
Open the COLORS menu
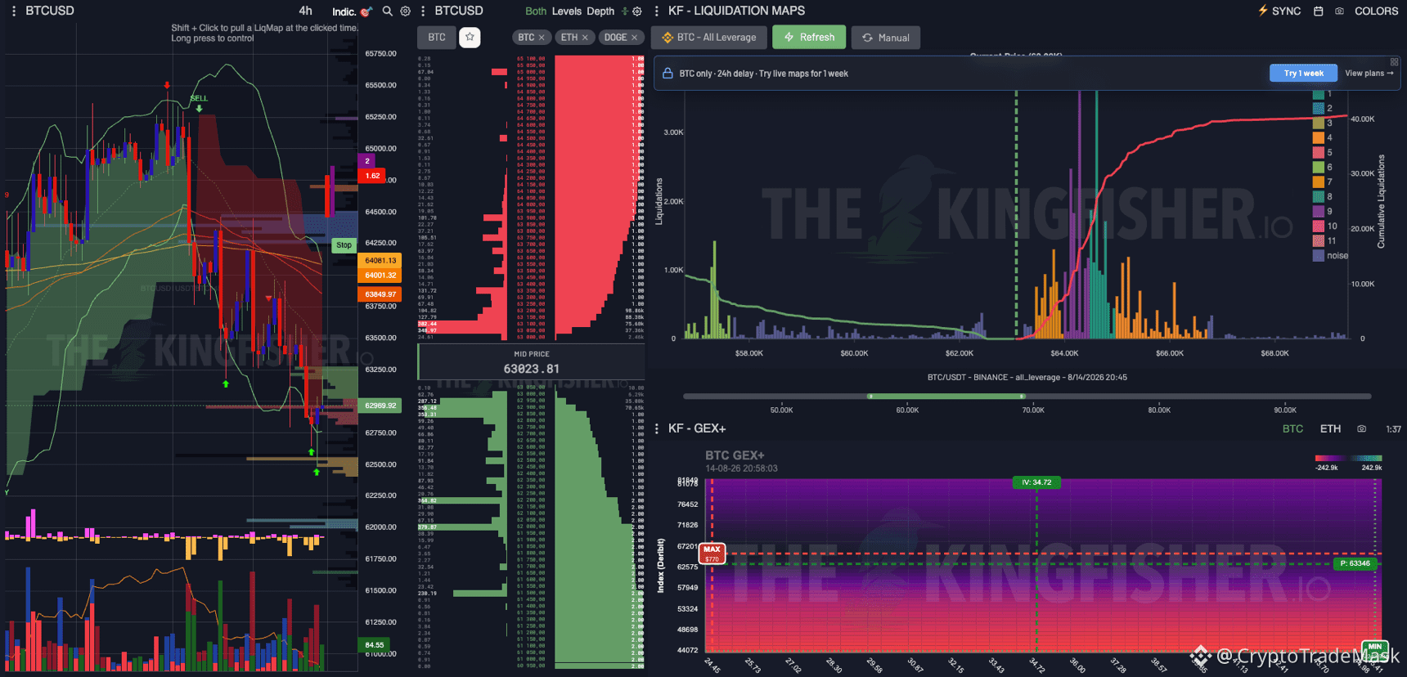(1376, 11)
